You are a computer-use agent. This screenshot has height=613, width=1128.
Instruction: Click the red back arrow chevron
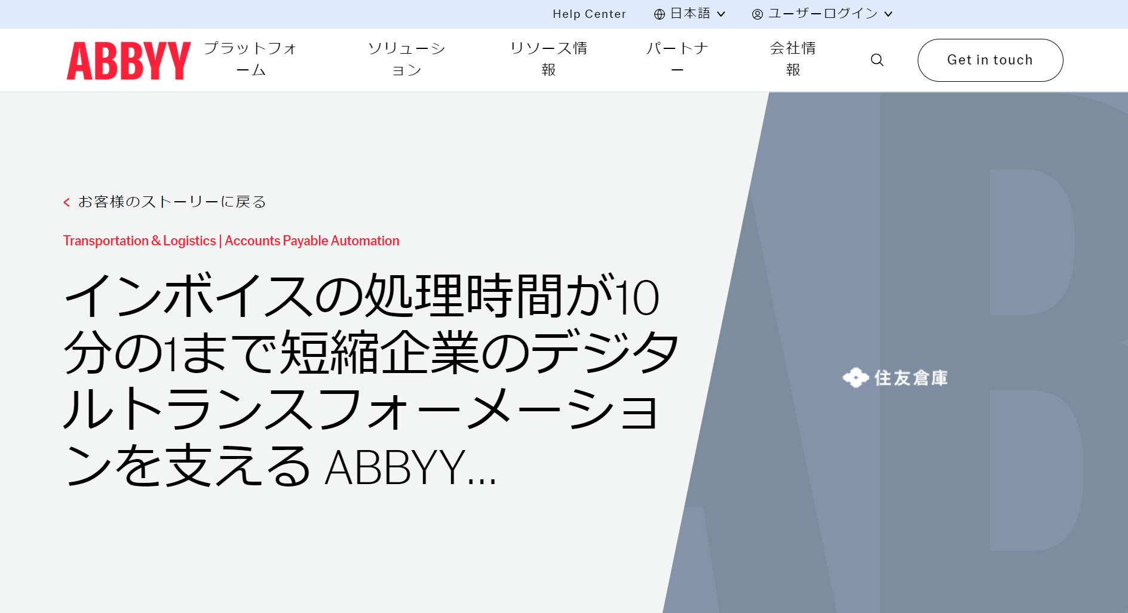coord(67,202)
